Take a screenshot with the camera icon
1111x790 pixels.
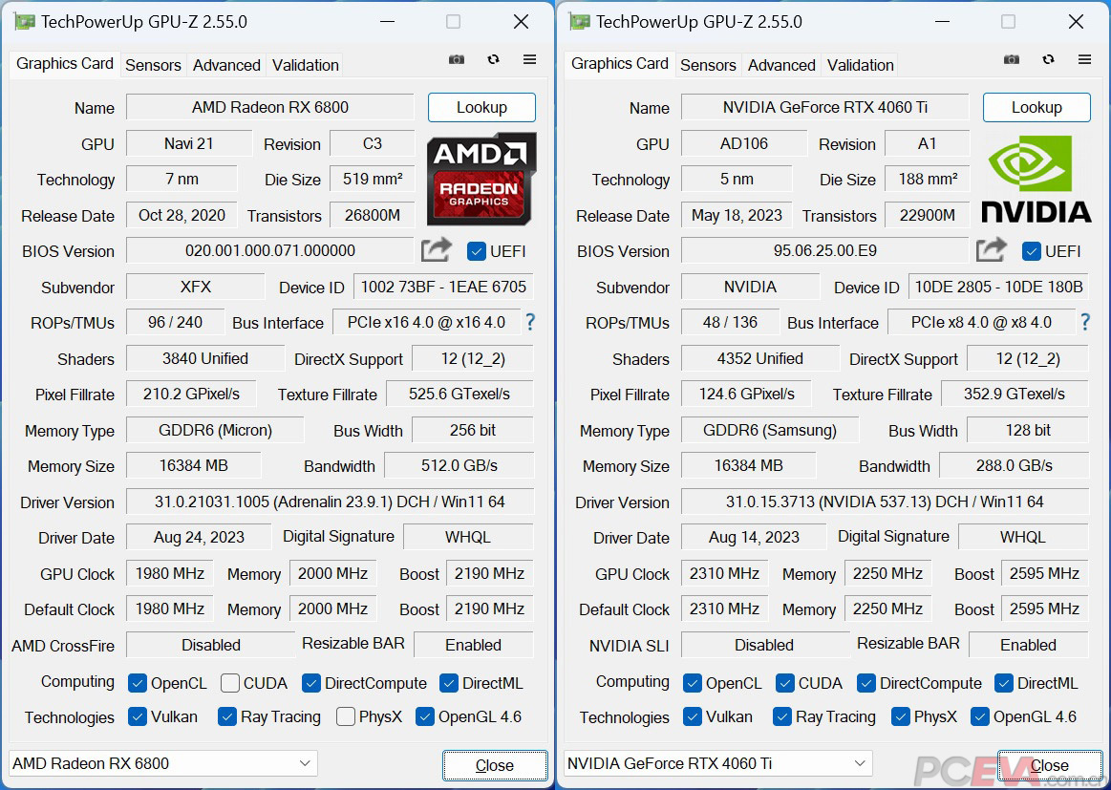coord(456,59)
